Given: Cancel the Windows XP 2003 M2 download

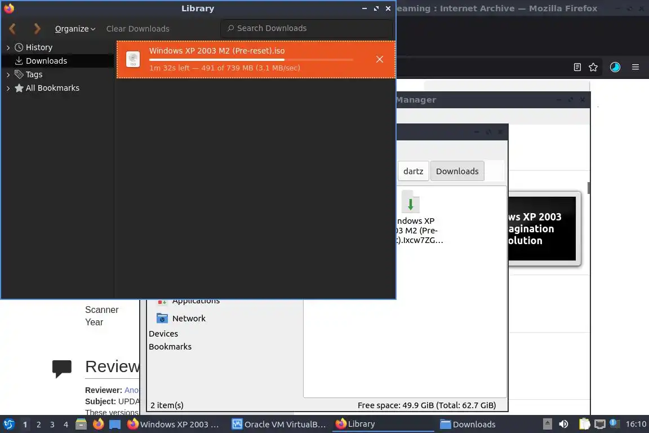Looking at the screenshot, I should coord(380,59).
